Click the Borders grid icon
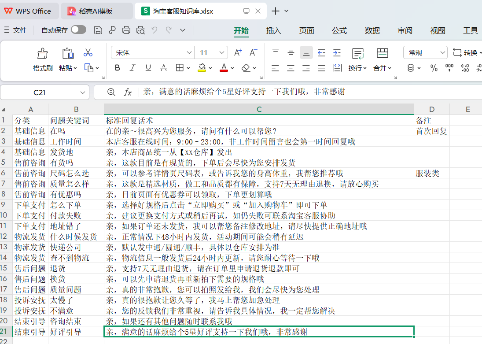This screenshot has width=482, height=344. pyautogui.click(x=180, y=68)
